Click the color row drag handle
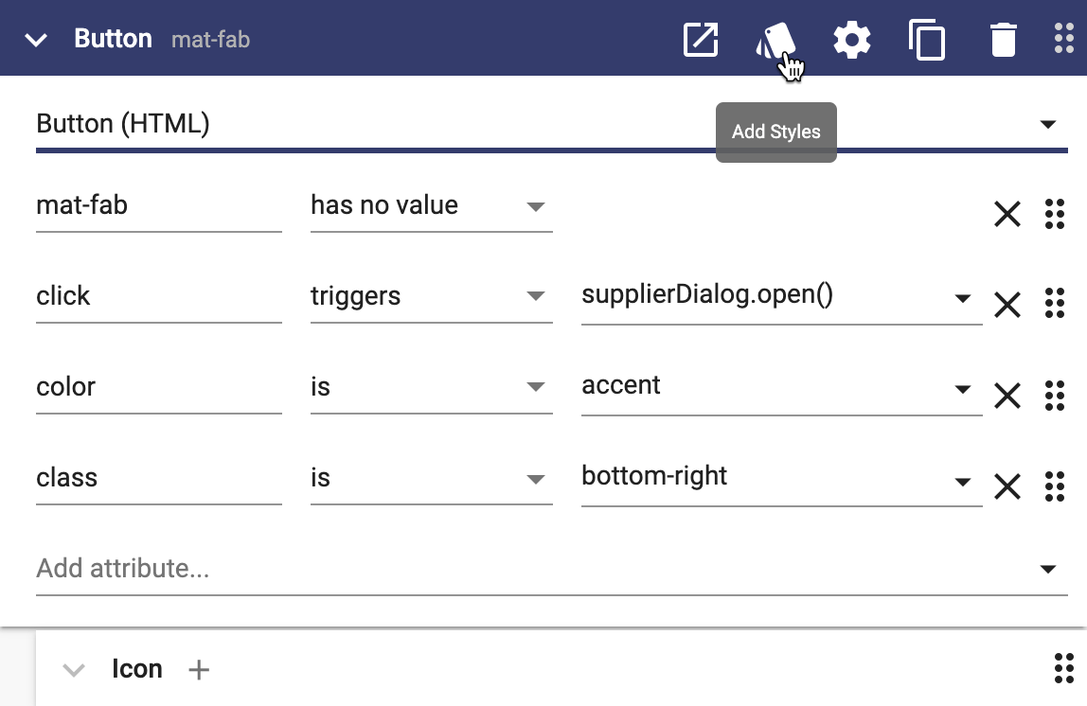Screen dimensions: 1087x706 click(1054, 396)
